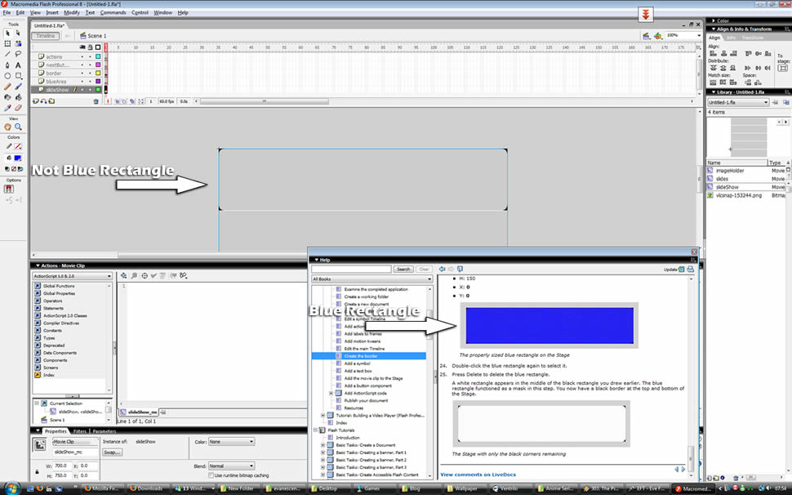This screenshot has width=792, height=495.
Task: Collapse the Flash Tutorials tree node
Action: tap(315, 430)
